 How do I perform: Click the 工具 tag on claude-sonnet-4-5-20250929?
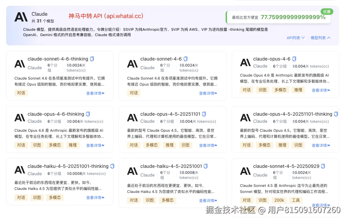tap(296, 200)
